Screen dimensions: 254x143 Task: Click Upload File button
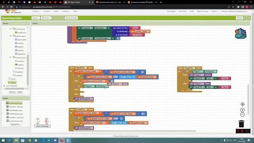tap(15, 124)
